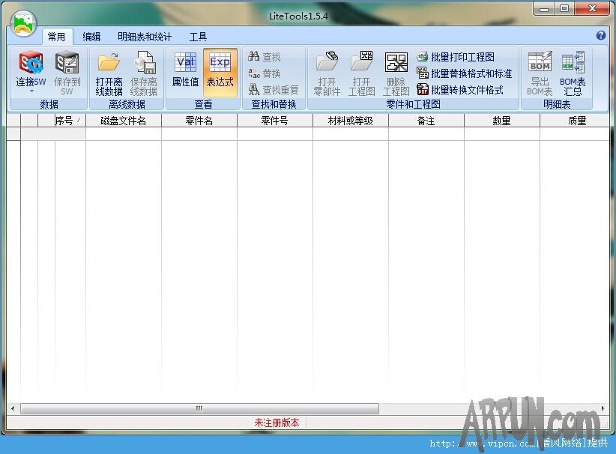This screenshot has height=454, width=616.
Task: Click the 查找重复 find duplicates icon
Action: click(x=254, y=90)
